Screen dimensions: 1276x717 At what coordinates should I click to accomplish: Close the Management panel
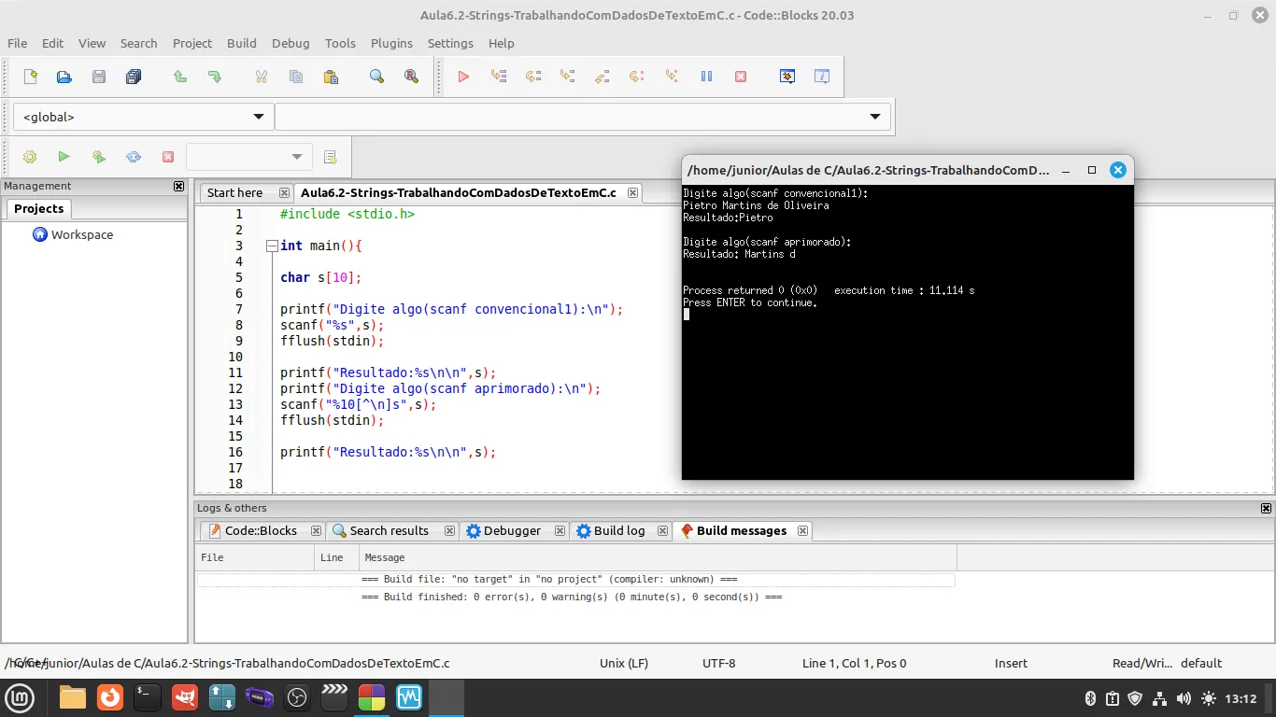coord(179,186)
